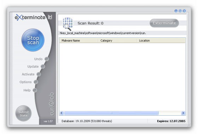The height and width of the screenshot is (134, 198).
Task: Open the Update menu item
Action: click(x=33, y=67)
